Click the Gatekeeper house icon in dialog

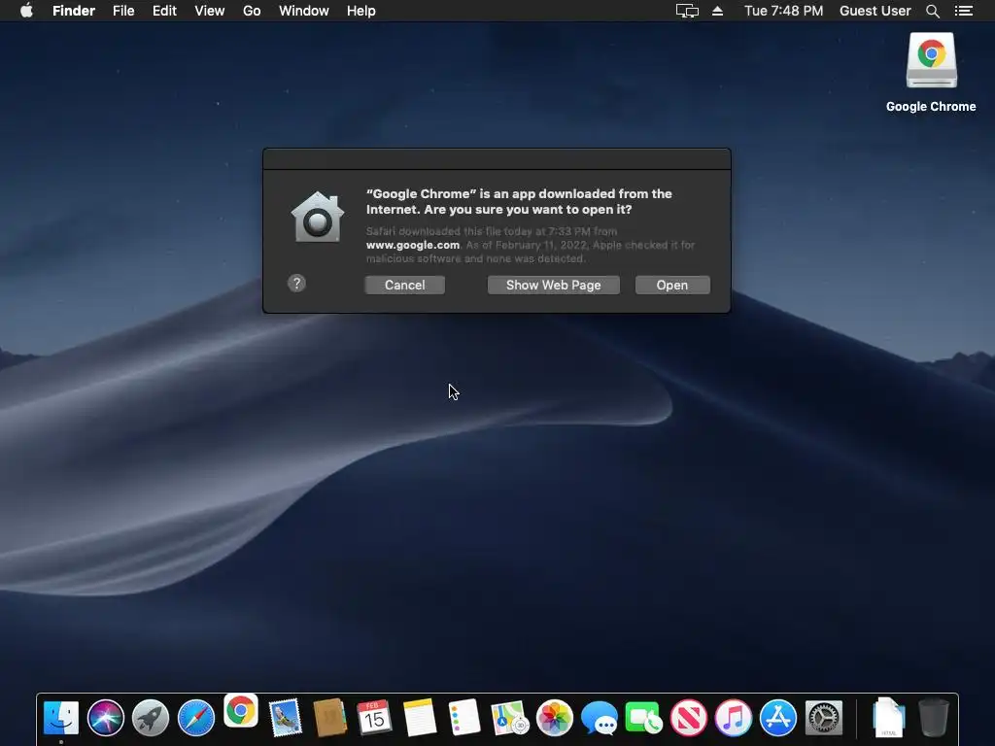(318, 217)
